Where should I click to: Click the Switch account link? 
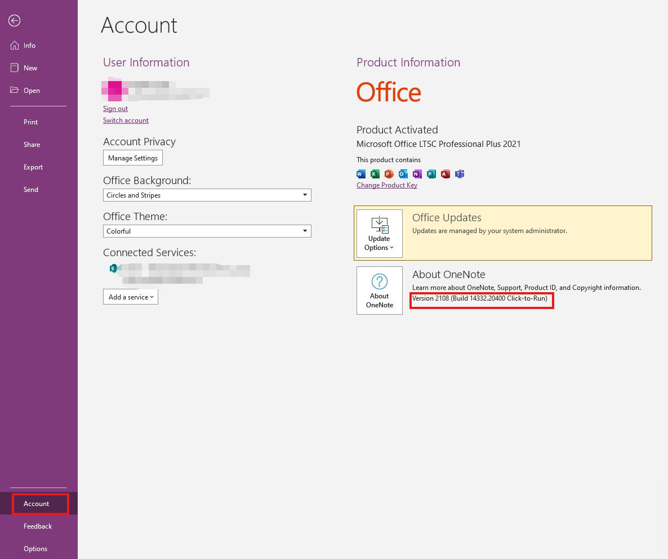tap(126, 120)
